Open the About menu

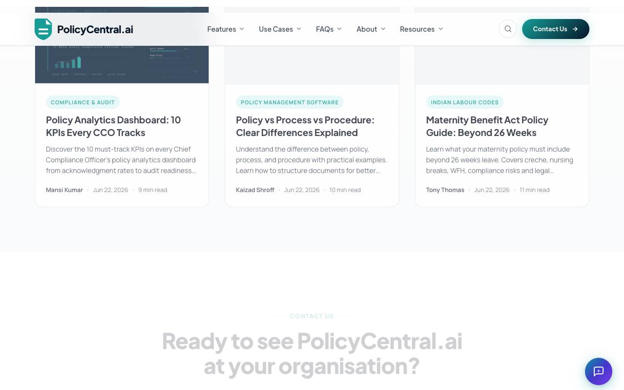(371, 29)
